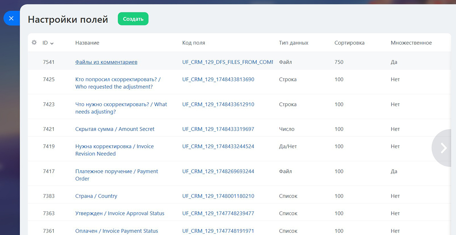Click Файл type in row 7541
This screenshot has width=456, height=235.
coord(285,62)
